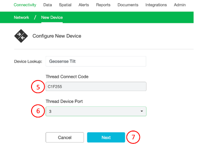Click the Cancel button
The height and width of the screenshot is (160, 211).
pos(65,137)
